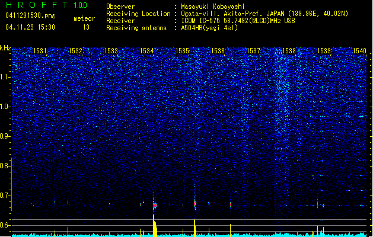The width and height of the screenshot is (373, 237).
Task: Click the HROFFT 1.00 program title
Action: [x=47, y=5]
